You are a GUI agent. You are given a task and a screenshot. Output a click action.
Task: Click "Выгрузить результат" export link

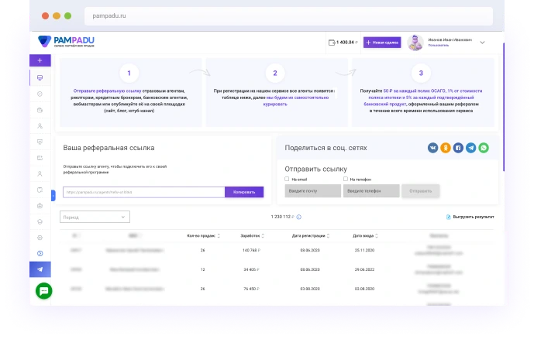(x=470, y=217)
